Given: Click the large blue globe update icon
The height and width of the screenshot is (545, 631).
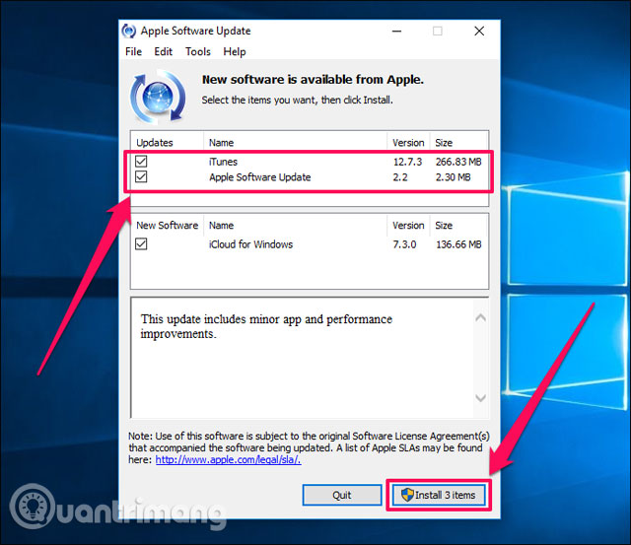Looking at the screenshot, I should tap(158, 97).
